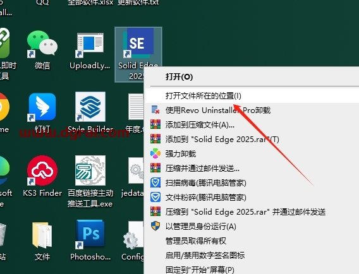Select the Chrome desktop icon
This screenshot has height=274, width=359.
pos(4,107)
